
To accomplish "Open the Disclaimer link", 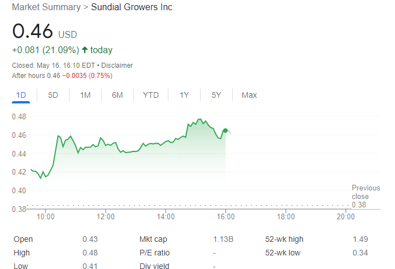I will [x=117, y=65].
